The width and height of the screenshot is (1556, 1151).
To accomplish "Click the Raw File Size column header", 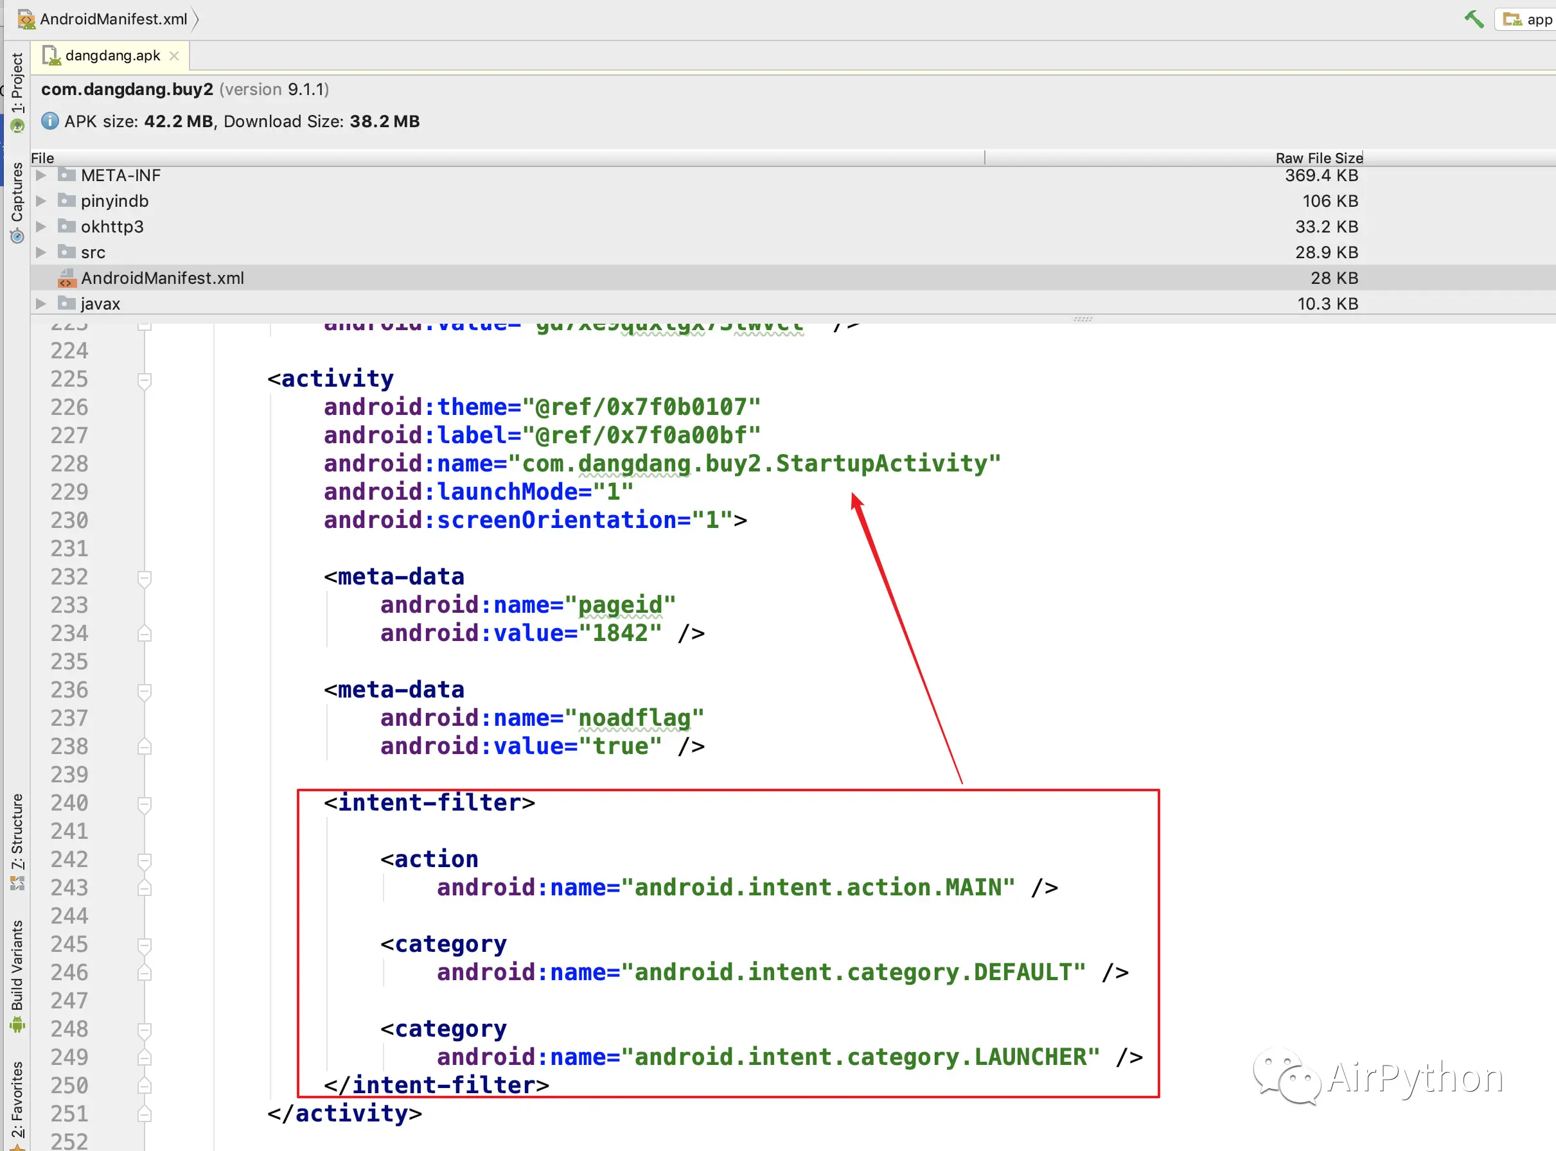I will tap(1318, 158).
